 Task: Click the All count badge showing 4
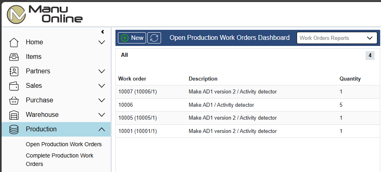pyautogui.click(x=370, y=56)
